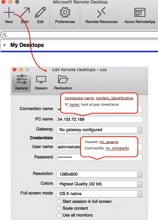
Task: Open the Resolution dropdown
Action: click(x=100, y=174)
